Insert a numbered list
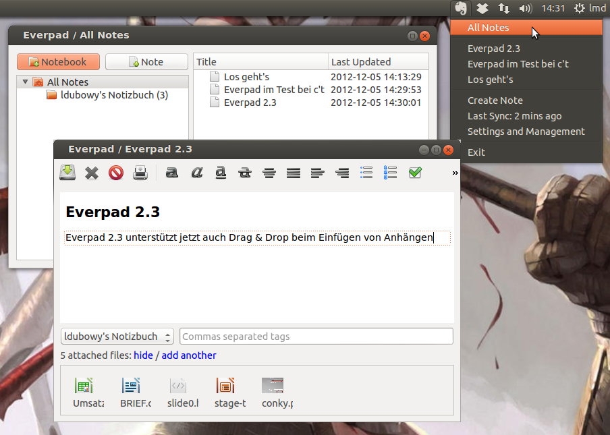The width and height of the screenshot is (610, 435). [390, 172]
